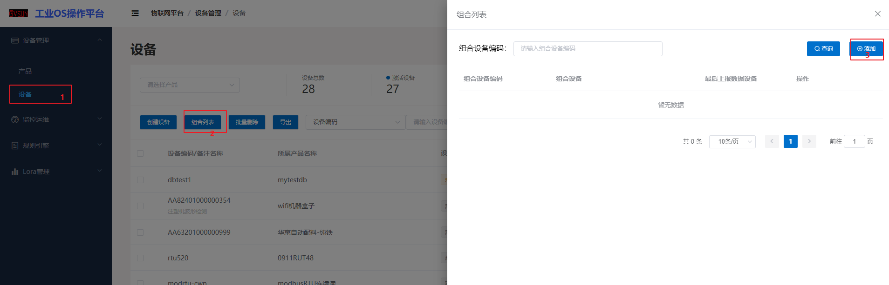889x285 pixels.
Task: Click the 监控运维 sidebar icon
Action: tap(15, 119)
